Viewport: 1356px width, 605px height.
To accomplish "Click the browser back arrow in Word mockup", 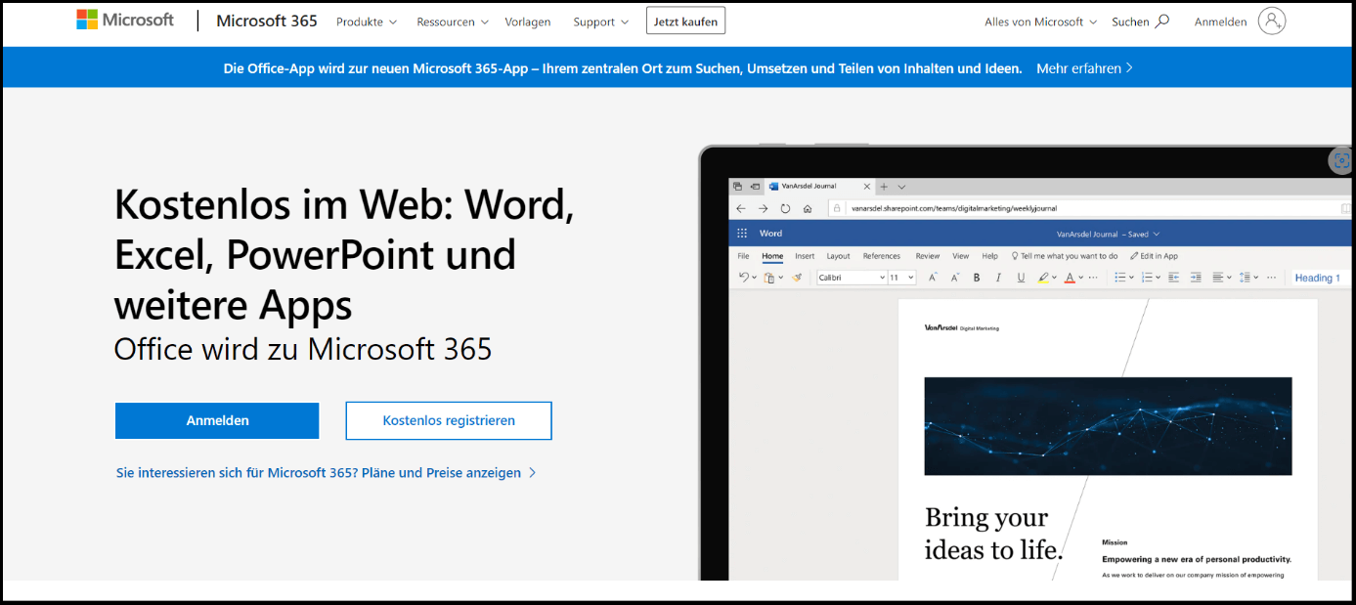I will (x=741, y=208).
